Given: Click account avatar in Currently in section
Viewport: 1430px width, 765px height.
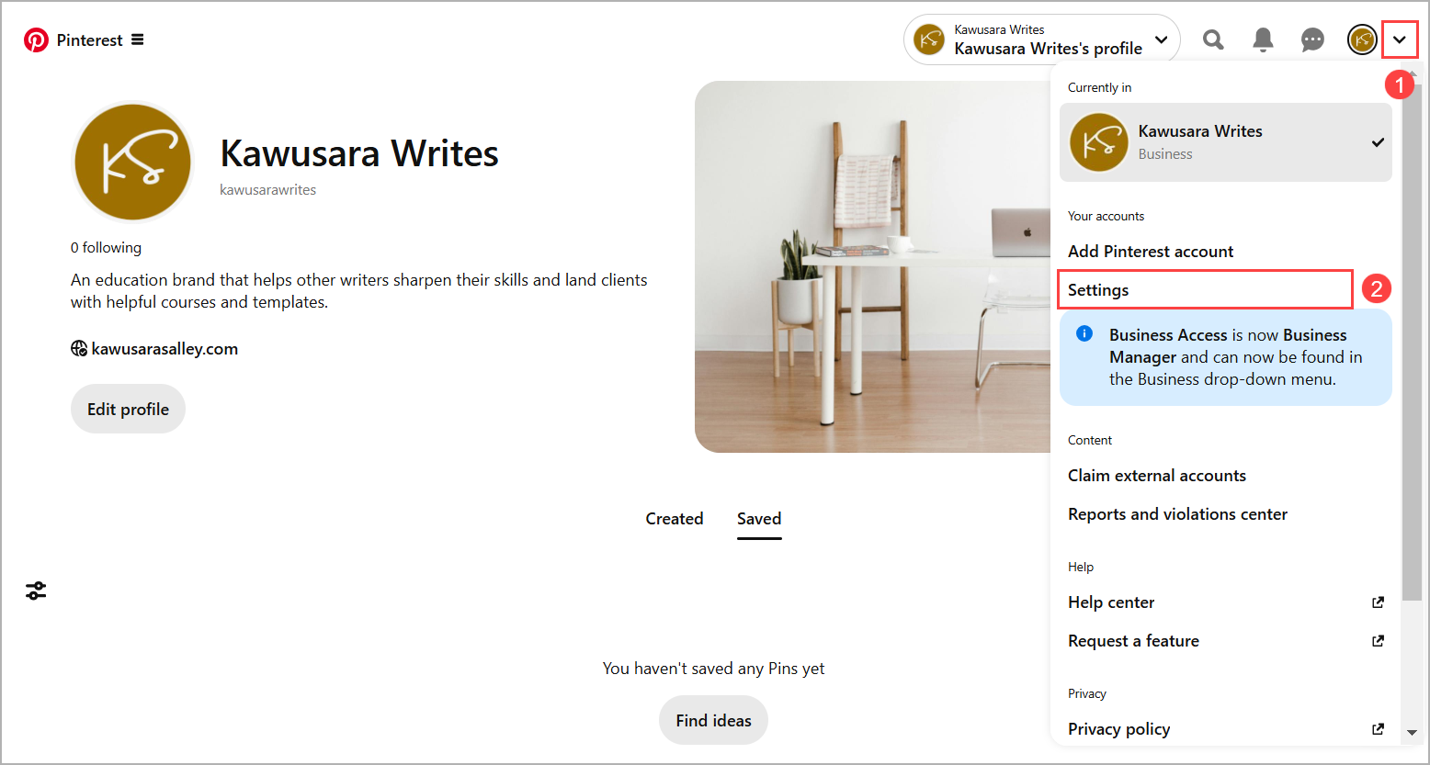Looking at the screenshot, I should point(1098,142).
